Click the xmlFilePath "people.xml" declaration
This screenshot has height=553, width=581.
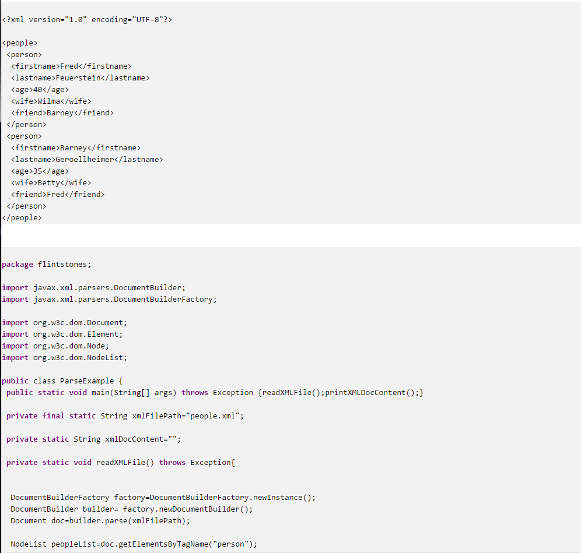(x=125, y=416)
